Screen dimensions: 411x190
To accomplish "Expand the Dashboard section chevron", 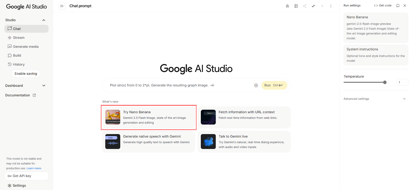I will pos(44,86).
